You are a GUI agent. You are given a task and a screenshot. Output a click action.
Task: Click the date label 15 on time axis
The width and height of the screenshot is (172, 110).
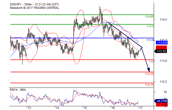[85, 108]
